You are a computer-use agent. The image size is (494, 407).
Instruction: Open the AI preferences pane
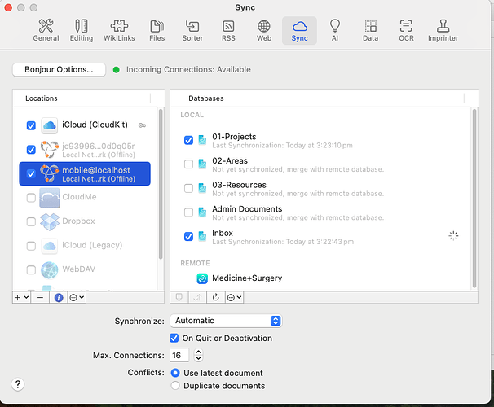pos(334,30)
